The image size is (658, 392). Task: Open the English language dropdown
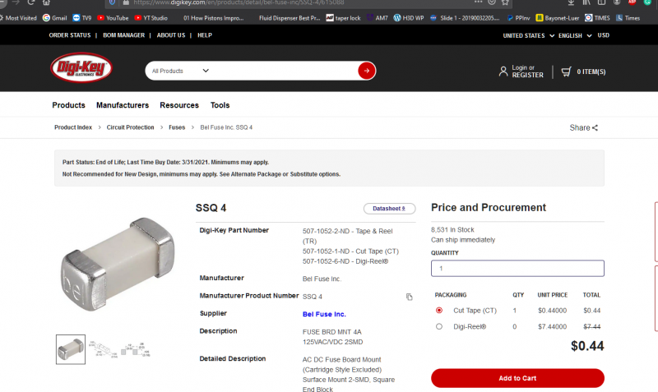(x=574, y=35)
